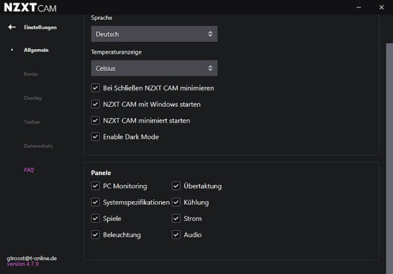Image resolution: width=393 pixels, height=274 pixels.
Task: Open the Konto settings section
Action: coord(31,74)
